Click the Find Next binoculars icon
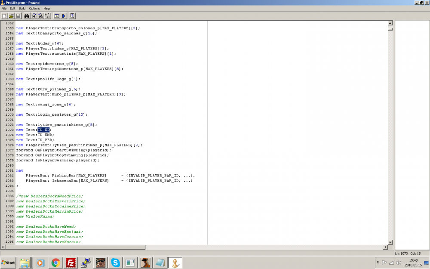Screen dimensions: 430x269 coord(34,16)
